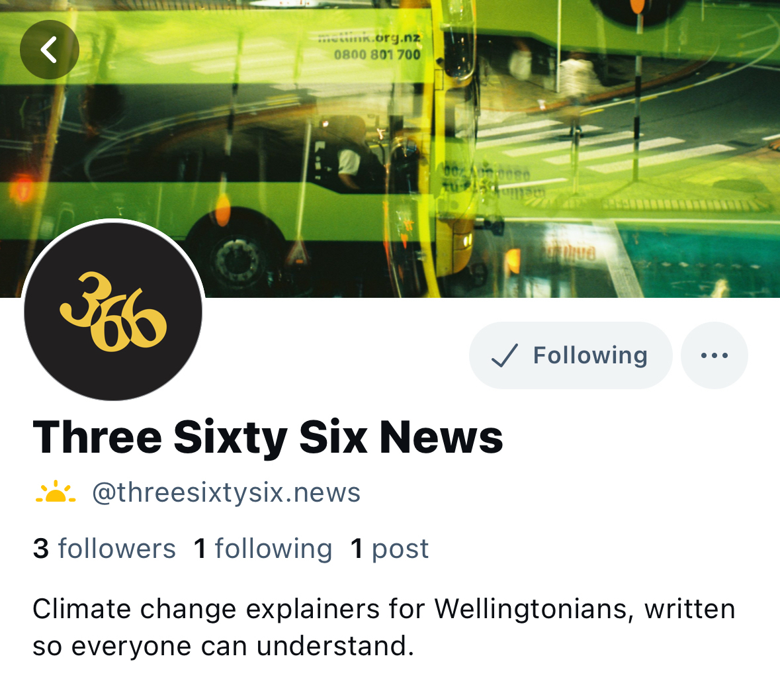The width and height of the screenshot is (780, 689).
Task: Click the sunrise icon beside the handle
Action: [x=55, y=492]
